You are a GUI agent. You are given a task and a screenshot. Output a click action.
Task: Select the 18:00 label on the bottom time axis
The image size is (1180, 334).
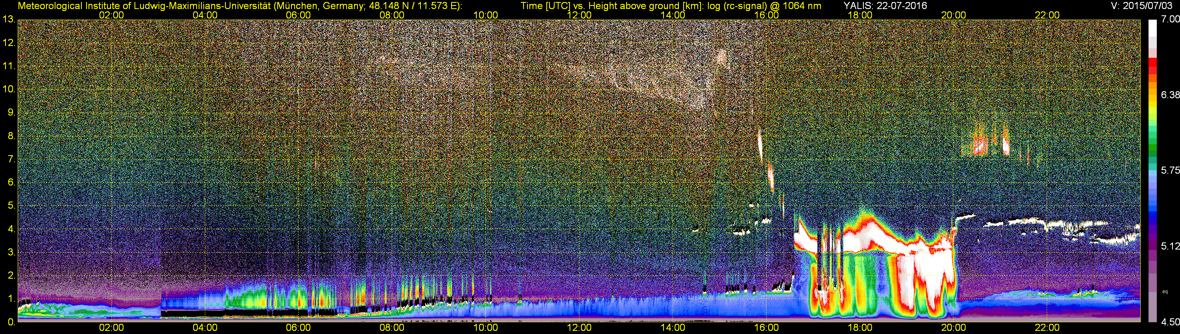860,328
